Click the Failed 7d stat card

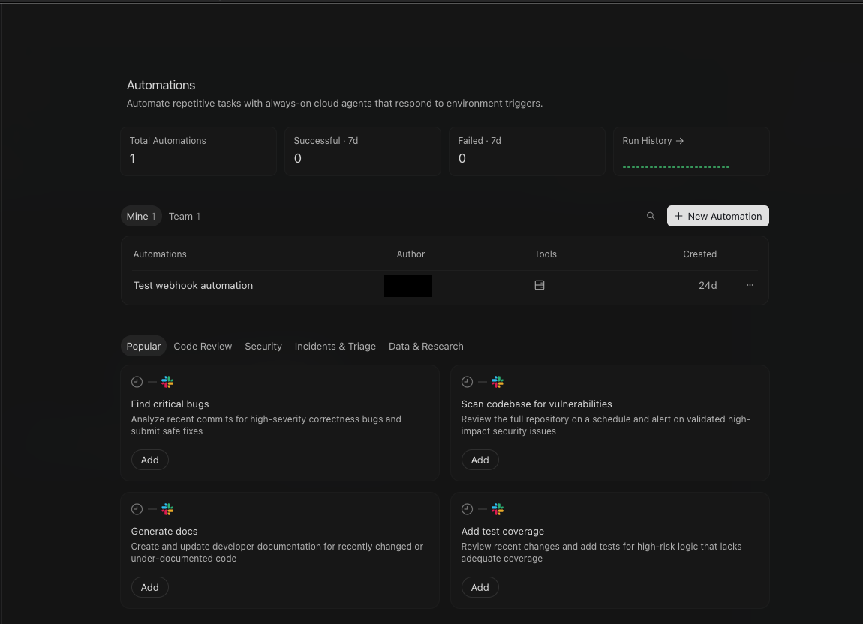point(527,151)
